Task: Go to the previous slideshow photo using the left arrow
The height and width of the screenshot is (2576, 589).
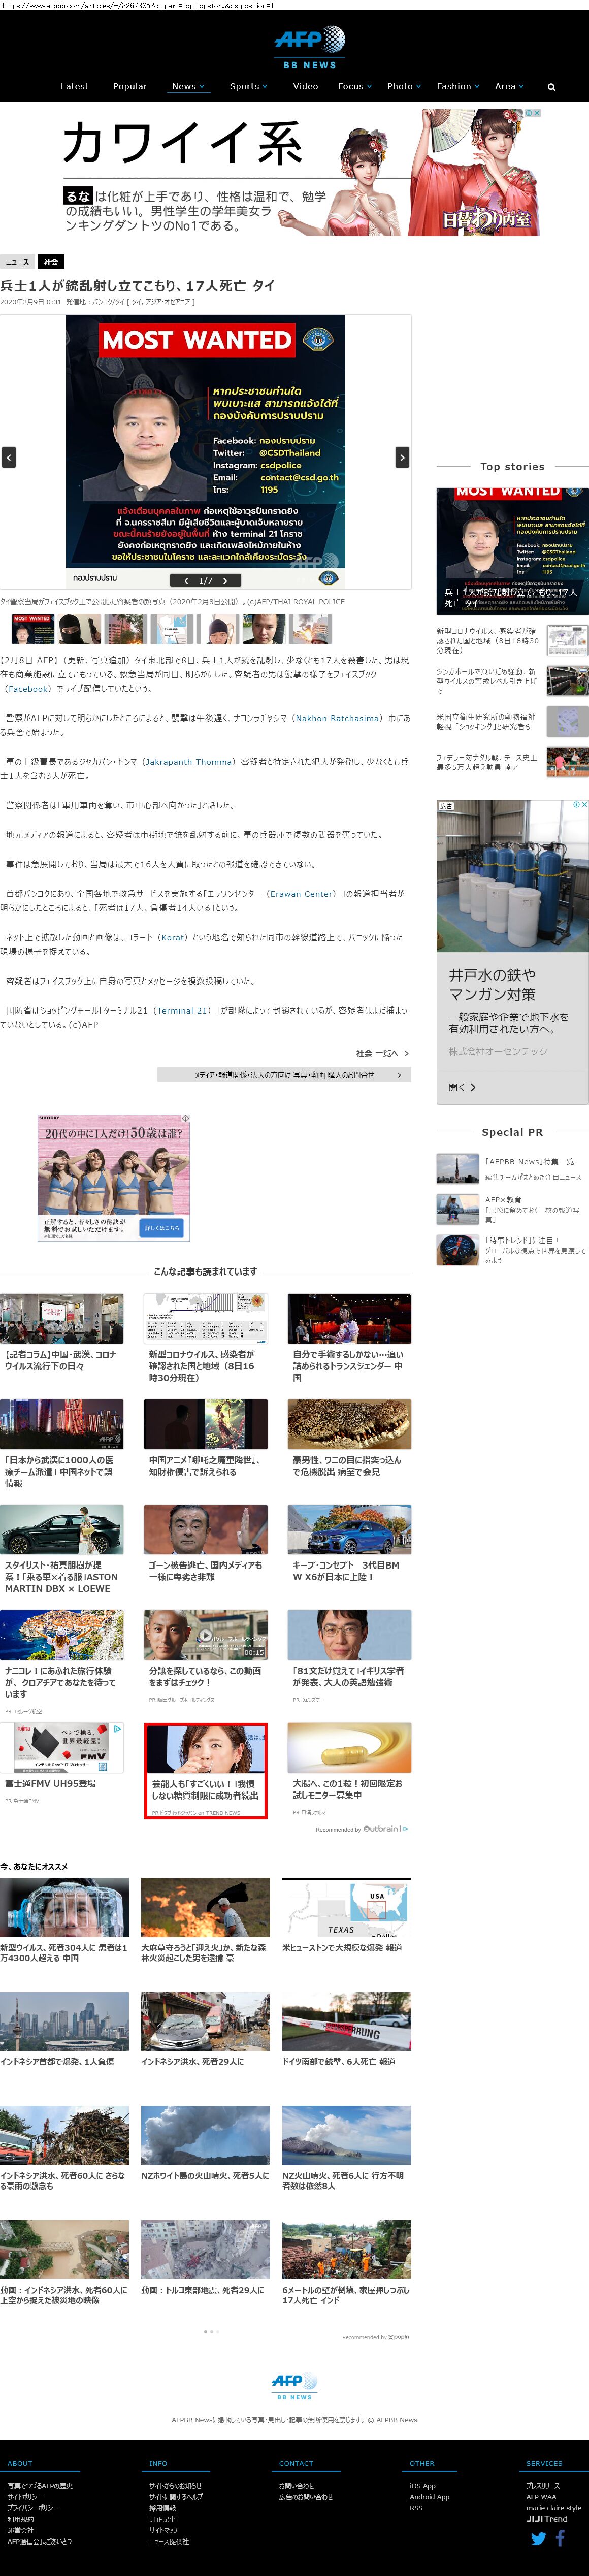Action: (x=9, y=457)
